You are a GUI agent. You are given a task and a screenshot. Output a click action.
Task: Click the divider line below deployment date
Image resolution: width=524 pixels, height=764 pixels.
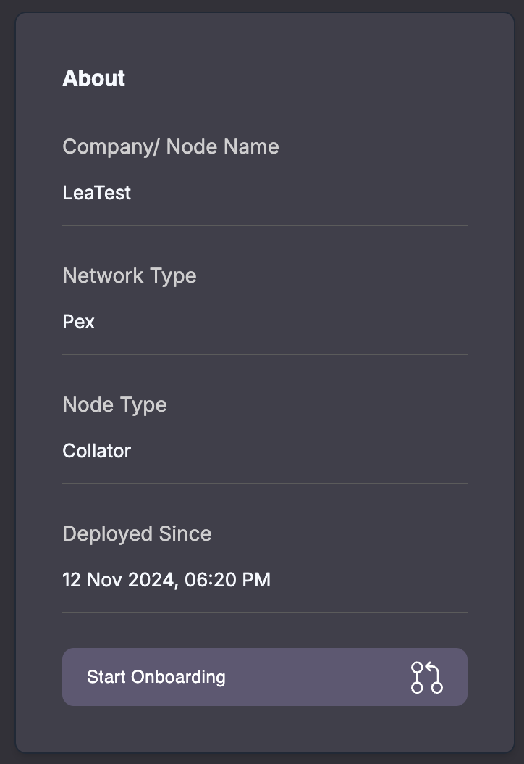264,613
